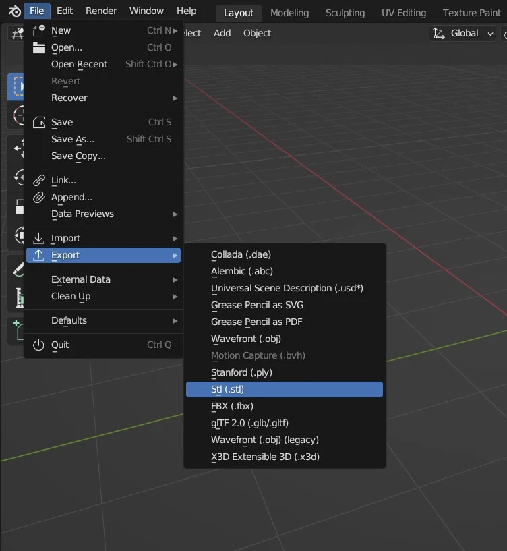This screenshot has height=551, width=507.
Task: Switch to the UV Editing workspace tab
Action: click(404, 13)
